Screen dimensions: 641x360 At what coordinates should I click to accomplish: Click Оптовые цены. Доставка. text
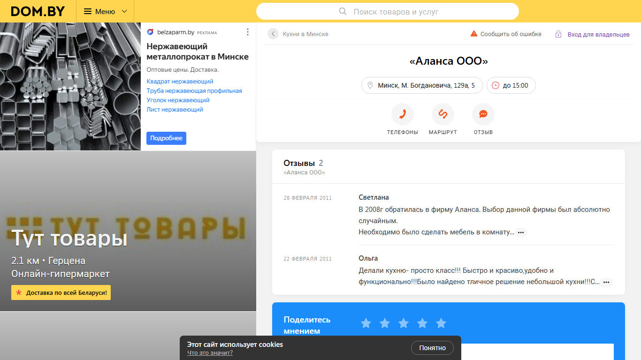(x=183, y=70)
